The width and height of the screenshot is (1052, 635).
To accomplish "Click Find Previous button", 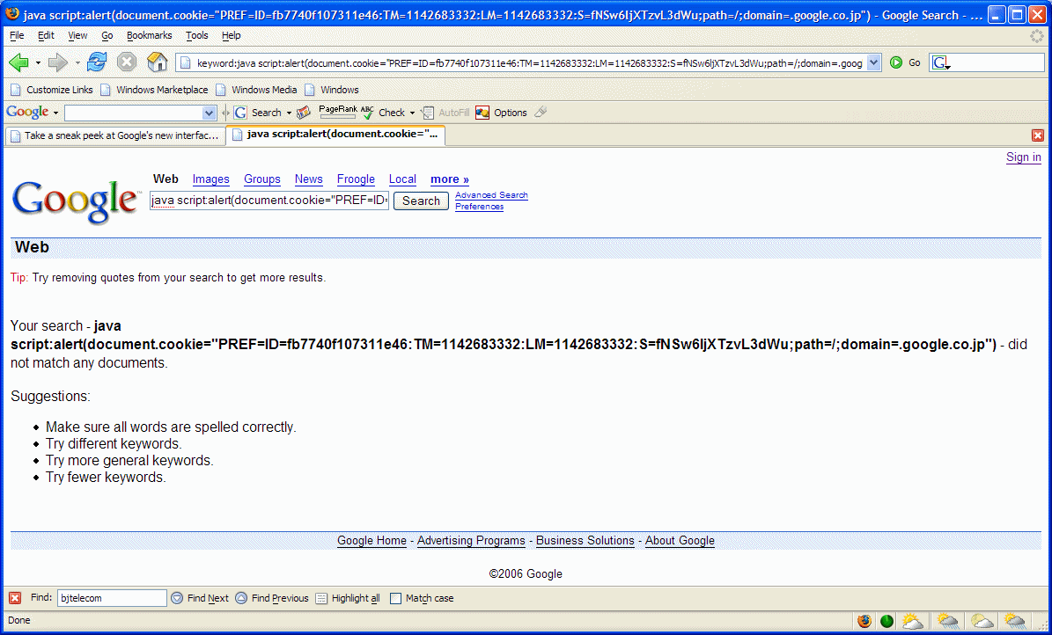I will [x=272, y=598].
